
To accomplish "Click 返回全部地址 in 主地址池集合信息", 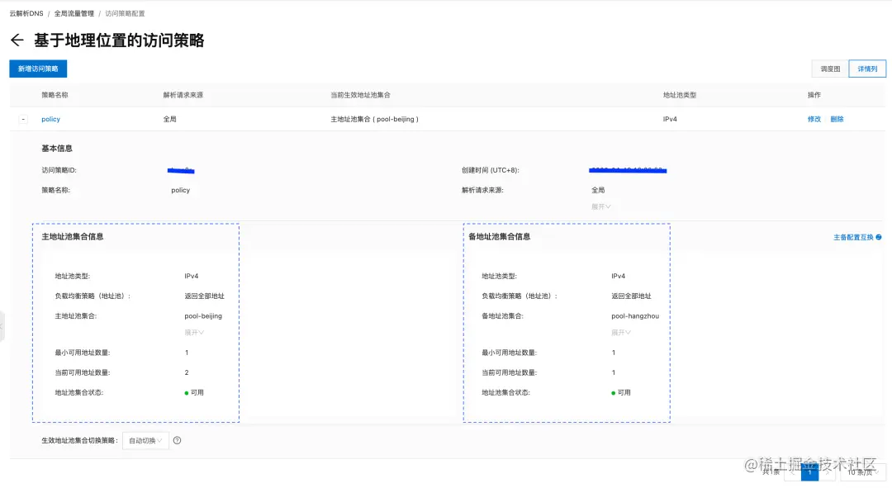I will [x=204, y=296].
